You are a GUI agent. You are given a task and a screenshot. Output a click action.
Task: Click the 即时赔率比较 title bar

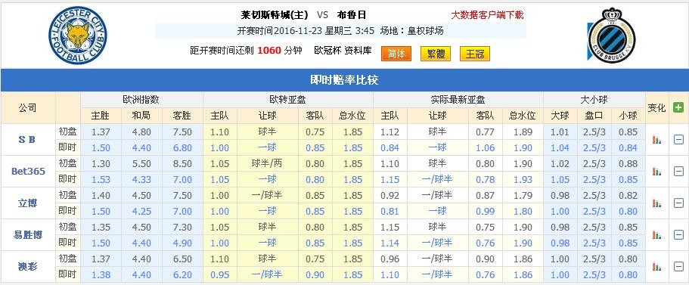pyautogui.click(x=345, y=80)
